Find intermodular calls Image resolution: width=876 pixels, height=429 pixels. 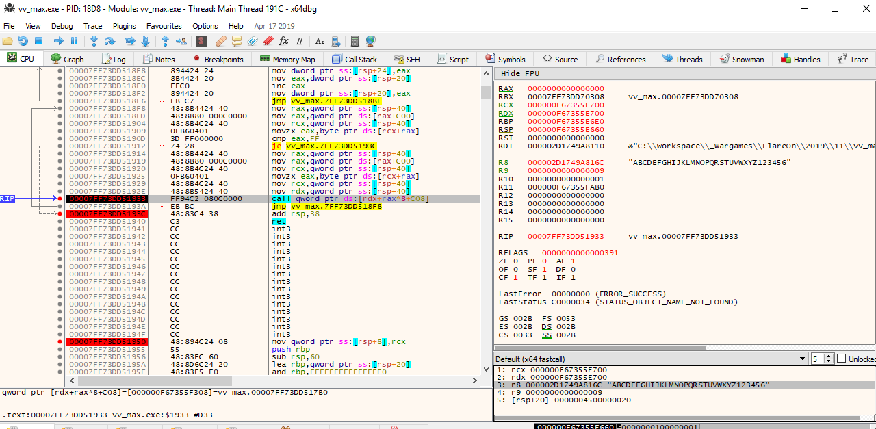[335, 41]
